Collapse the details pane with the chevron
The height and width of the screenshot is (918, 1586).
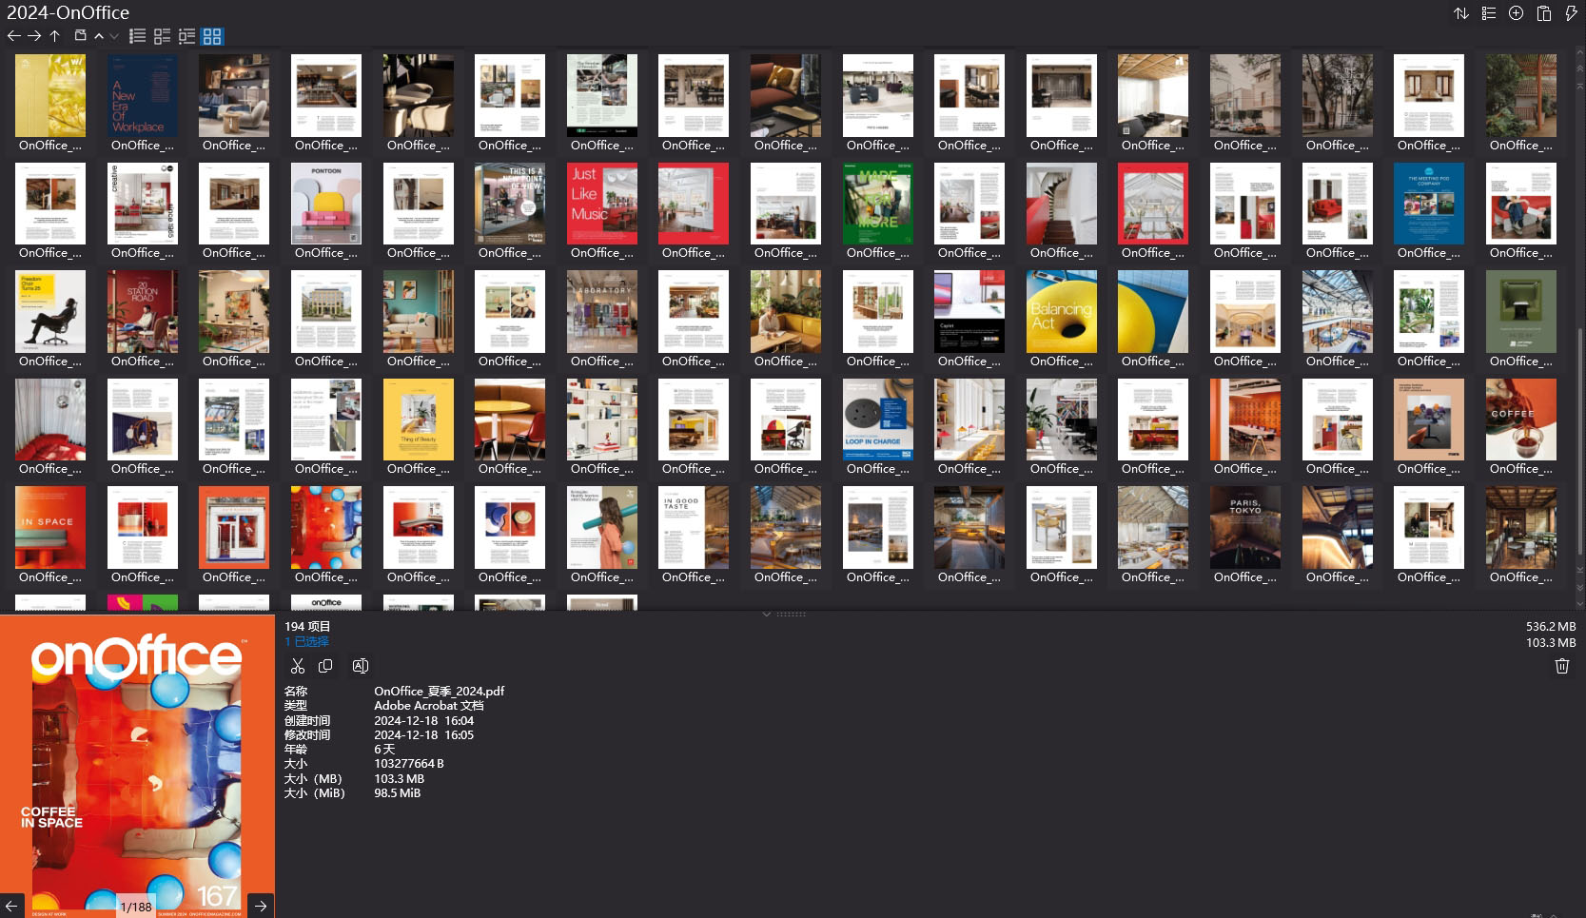click(766, 615)
